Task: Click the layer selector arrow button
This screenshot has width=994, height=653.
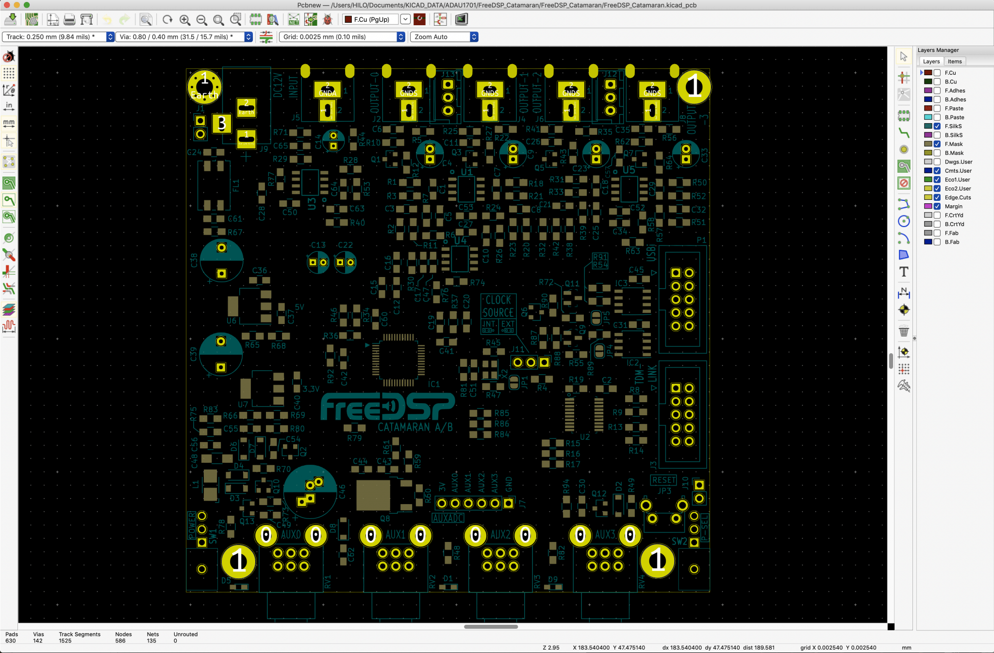Action: (x=405, y=19)
